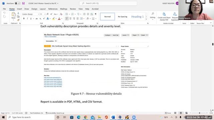Apply red font color
The width and height of the screenshot is (214, 120).
coord(59,19)
